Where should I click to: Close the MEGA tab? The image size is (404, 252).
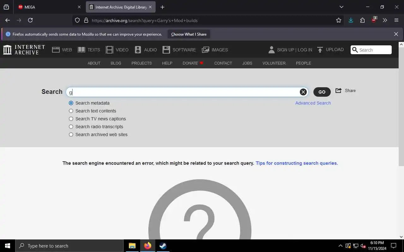point(79,7)
